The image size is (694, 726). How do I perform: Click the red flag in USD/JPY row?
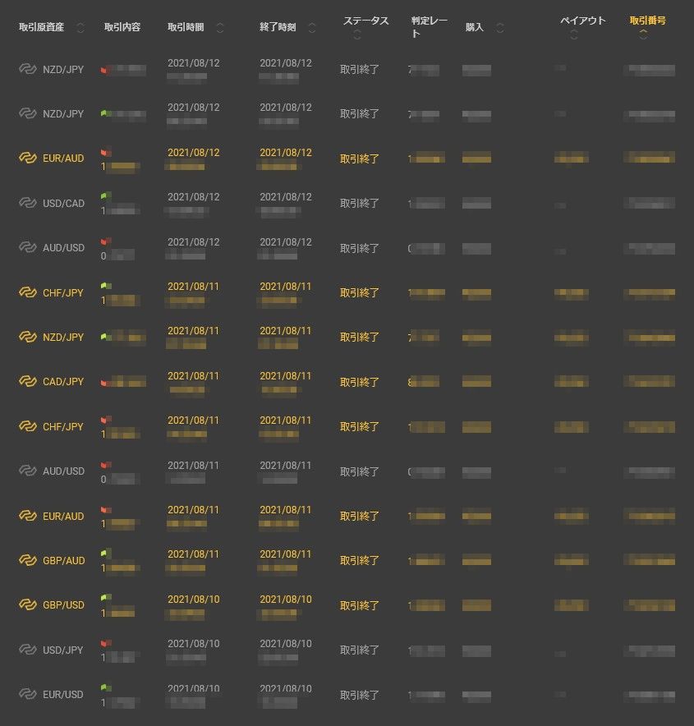(x=105, y=643)
